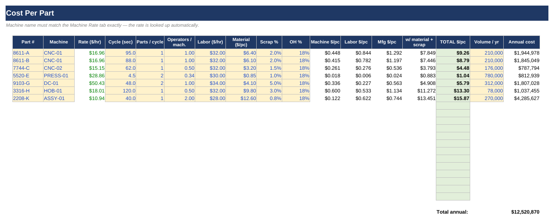This screenshot has width=554, height=220.
Task: Click the Material ($/pc) header
Action: (241, 42)
